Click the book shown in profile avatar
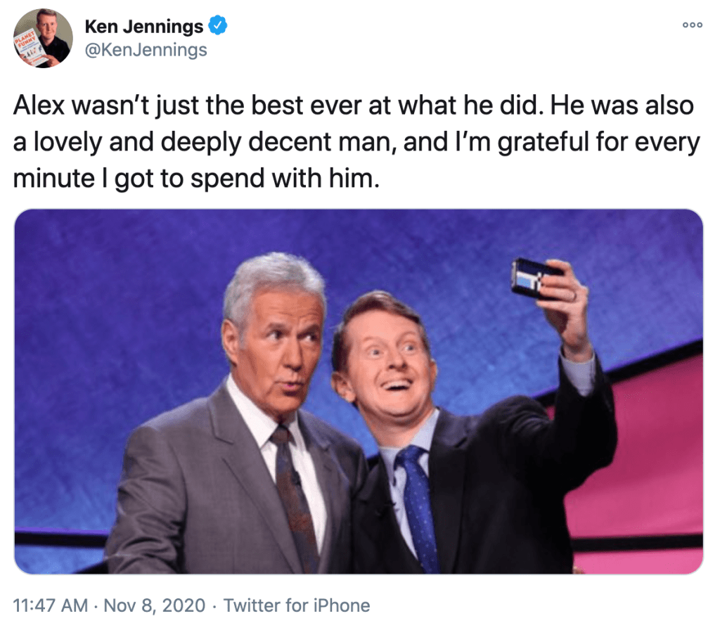Viewport: 720px width, 630px height. pos(30,52)
